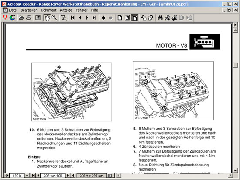The height and width of the screenshot is (180, 240).
Task: Toggle the navigation pane button
Action: 38,18
